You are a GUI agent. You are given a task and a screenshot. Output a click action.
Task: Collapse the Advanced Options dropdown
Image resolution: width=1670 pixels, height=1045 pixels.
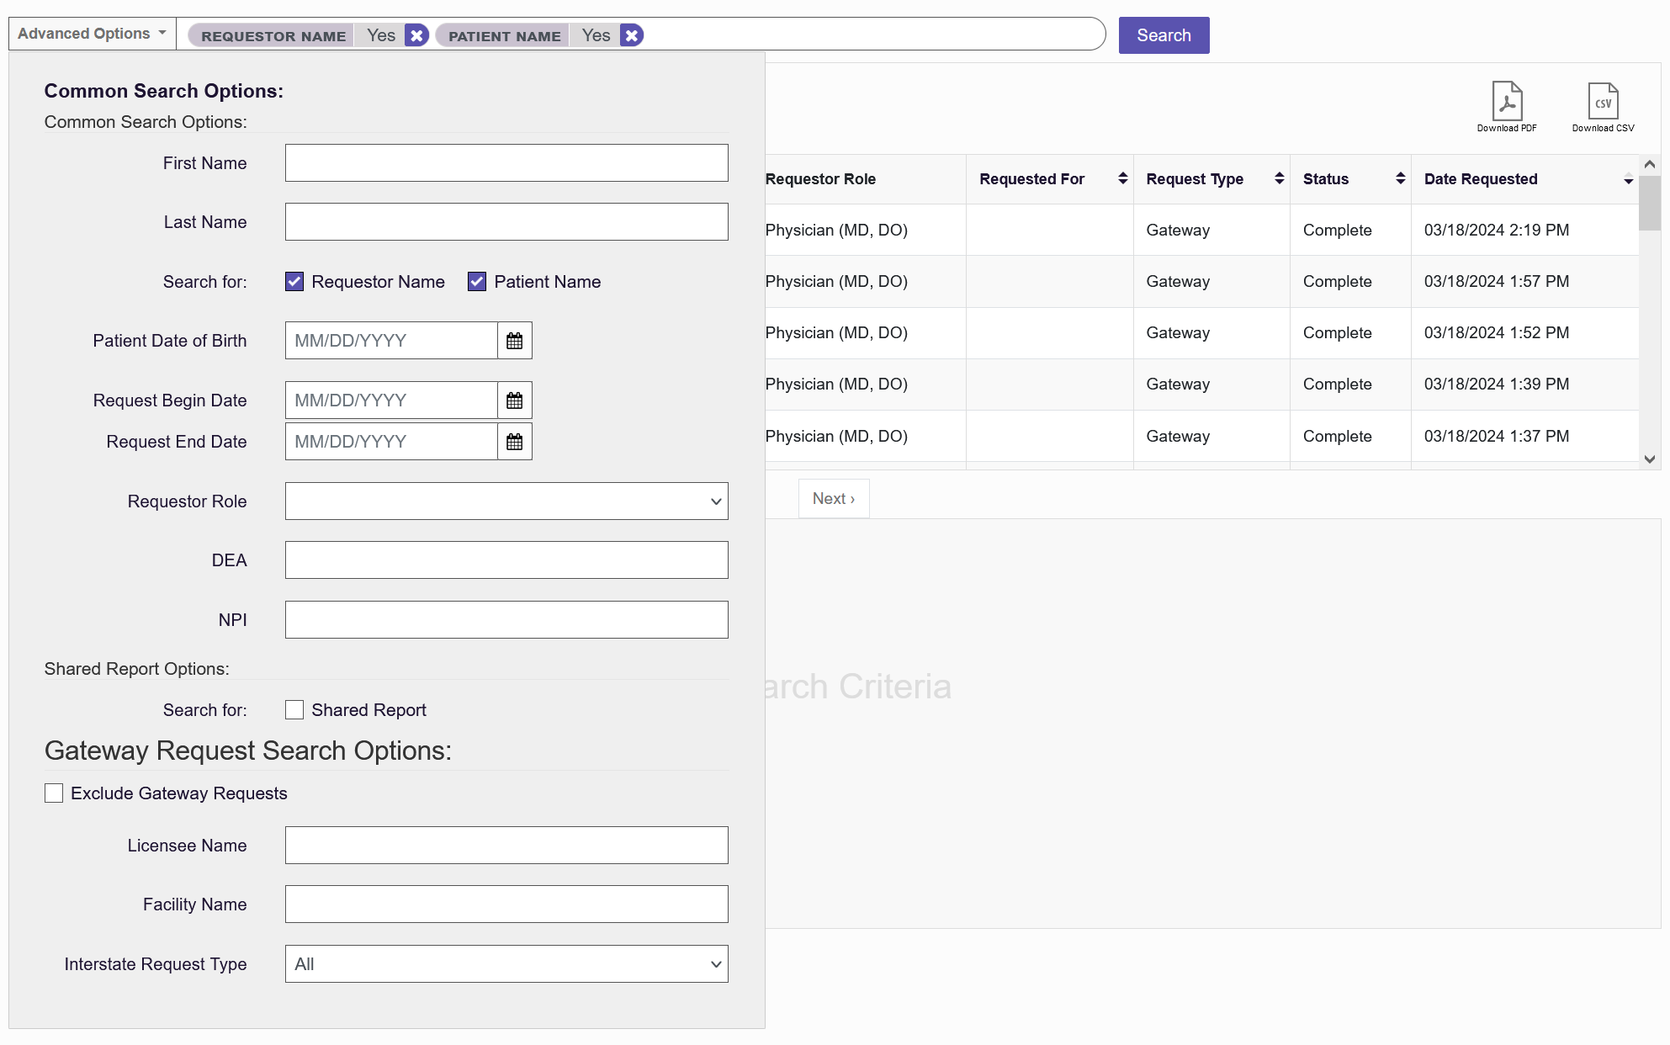pyautogui.click(x=93, y=34)
